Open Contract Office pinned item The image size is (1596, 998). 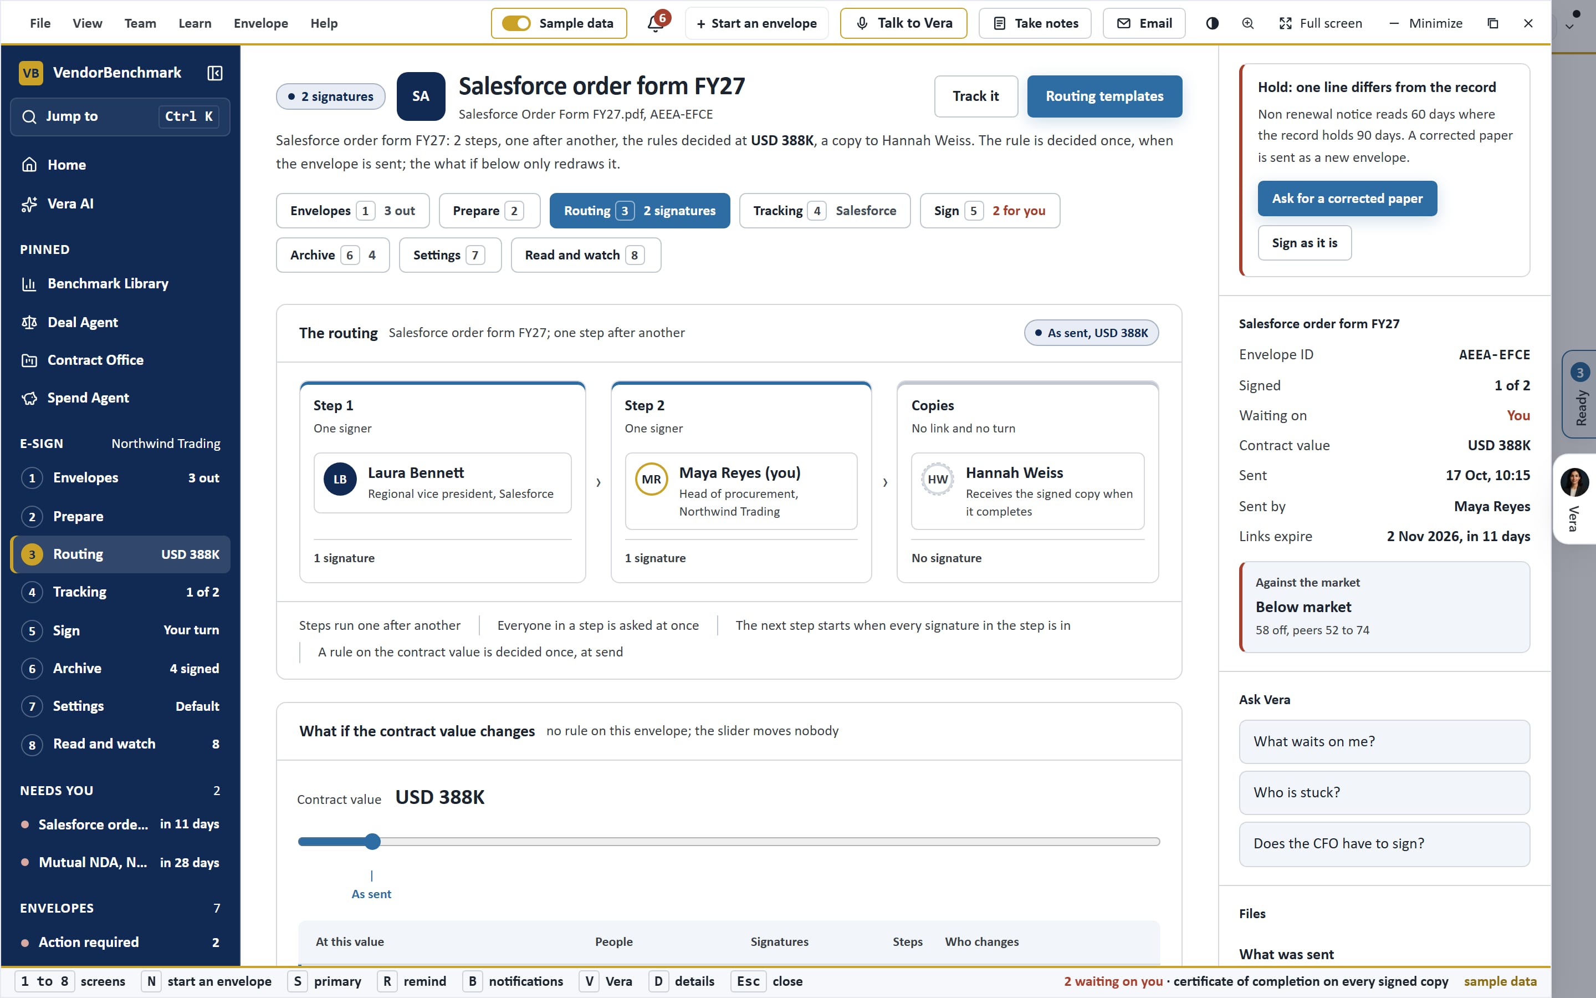(x=120, y=360)
